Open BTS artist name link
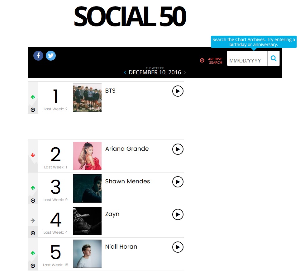Image resolution: width=300 pixels, height=271 pixels. point(110,91)
